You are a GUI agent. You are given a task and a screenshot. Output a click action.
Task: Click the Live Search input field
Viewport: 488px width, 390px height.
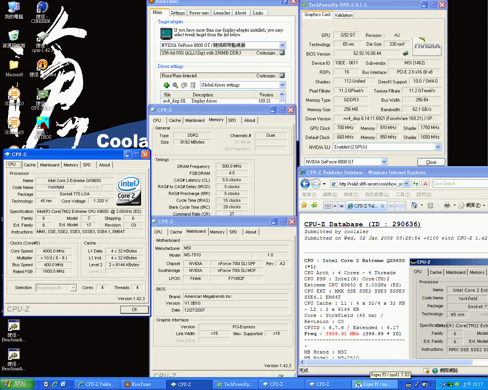[x=460, y=184]
